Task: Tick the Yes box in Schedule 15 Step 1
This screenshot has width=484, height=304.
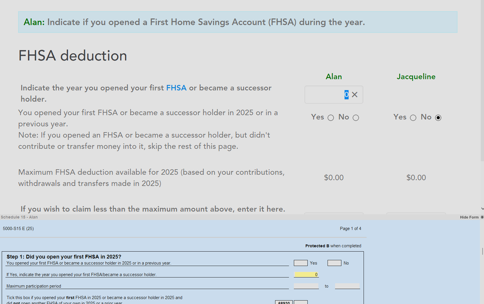Action: pos(300,263)
